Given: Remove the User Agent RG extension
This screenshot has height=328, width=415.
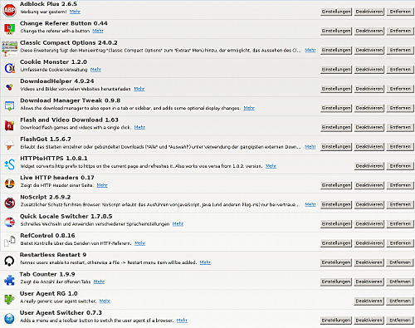Looking at the screenshot, I should 400,301.
